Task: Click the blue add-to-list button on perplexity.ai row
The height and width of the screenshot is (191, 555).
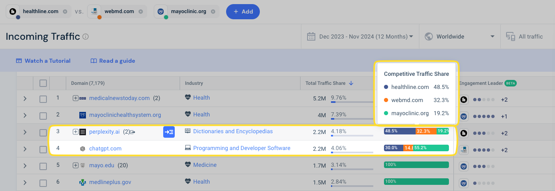Action: point(169,132)
